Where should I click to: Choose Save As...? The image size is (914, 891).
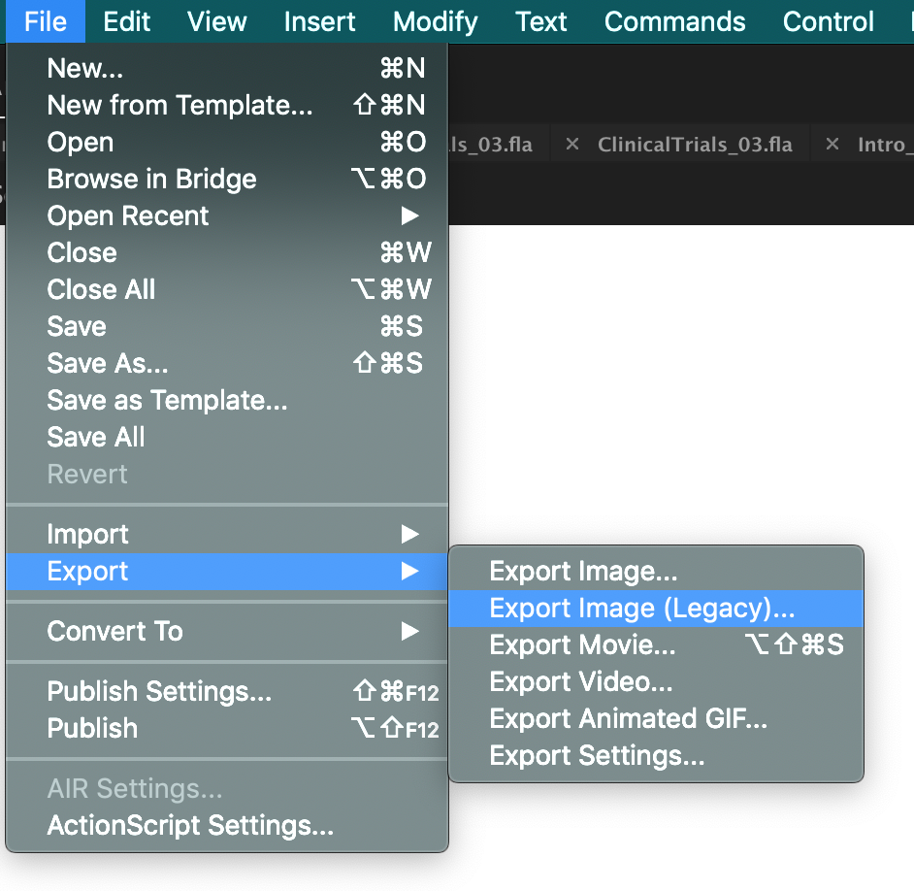(107, 363)
